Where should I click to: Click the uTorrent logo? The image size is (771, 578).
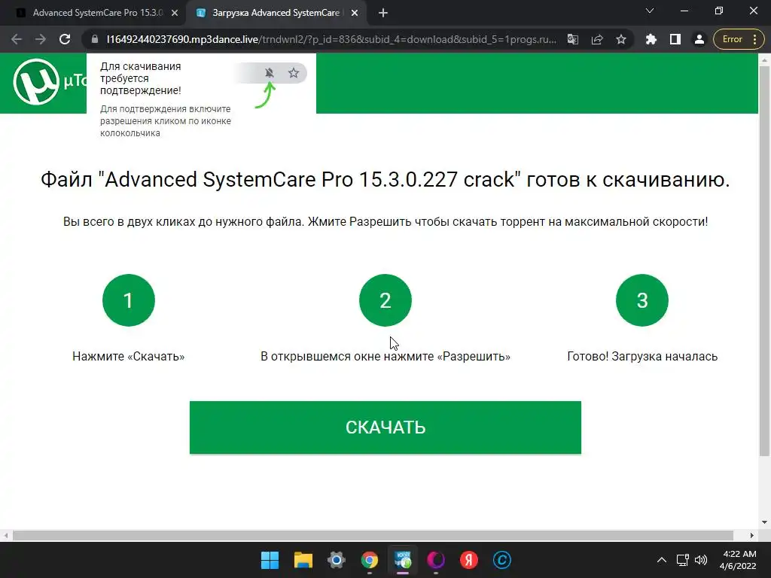(36, 81)
